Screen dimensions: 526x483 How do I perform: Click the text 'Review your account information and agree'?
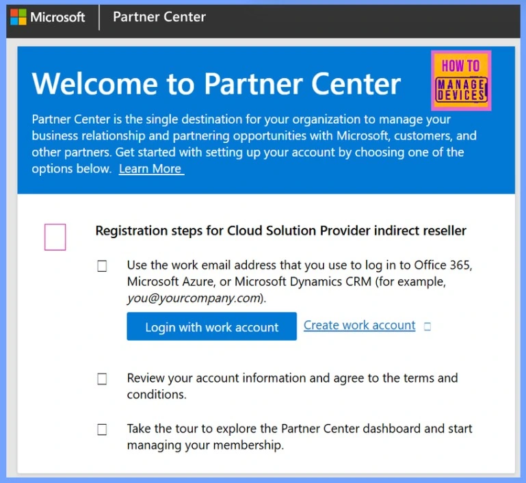(246, 378)
